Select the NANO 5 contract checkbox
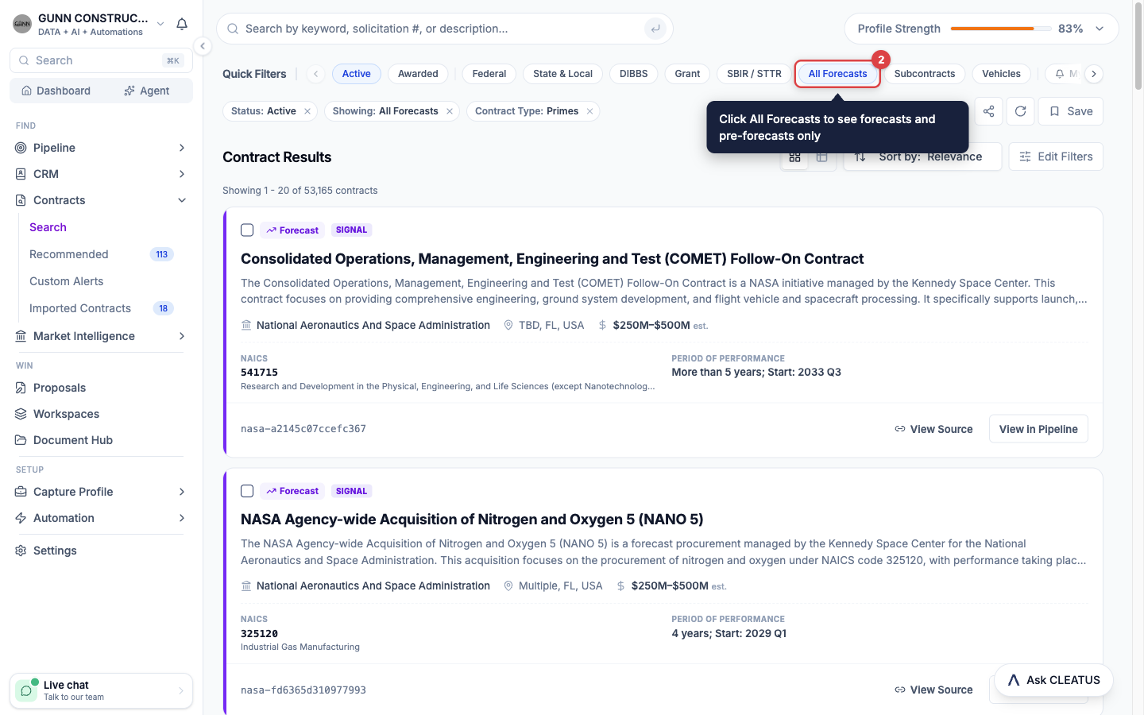1144x715 pixels. click(247, 491)
